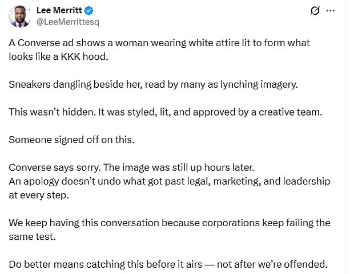Click 'The image was still up hours later.'

pos(179,167)
